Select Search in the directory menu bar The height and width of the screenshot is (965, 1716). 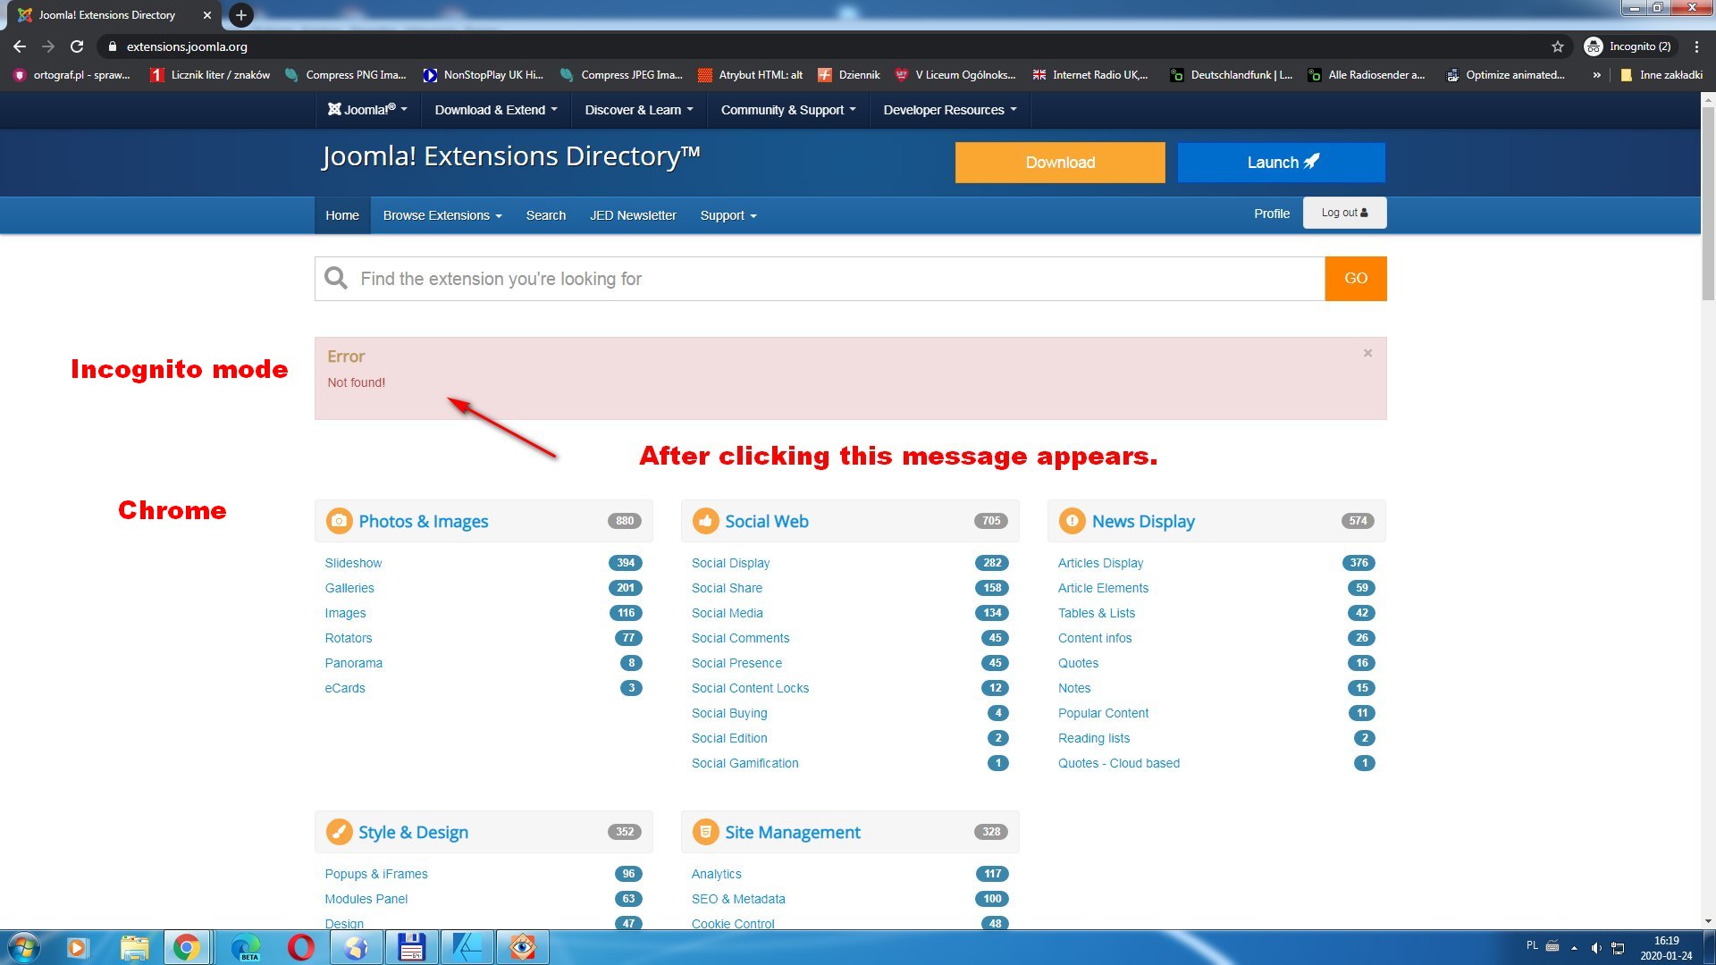pyautogui.click(x=545, y=214)
